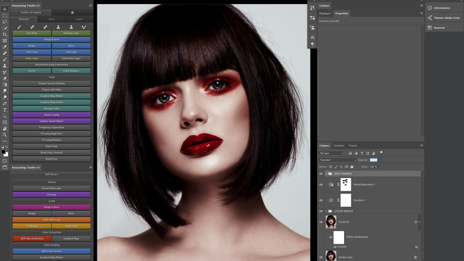Click lock position icon in Verrou row
This screenshot has width=464, height=261.
coord(341,167)
